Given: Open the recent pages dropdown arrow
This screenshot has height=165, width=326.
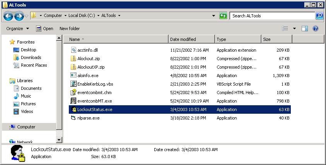Looking at the screenshot, I should click(26, 16).
